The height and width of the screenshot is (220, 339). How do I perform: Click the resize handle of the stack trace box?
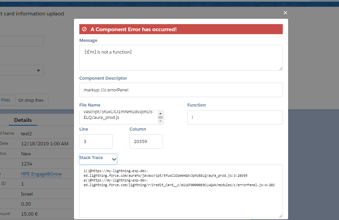[x=280, y=216]
